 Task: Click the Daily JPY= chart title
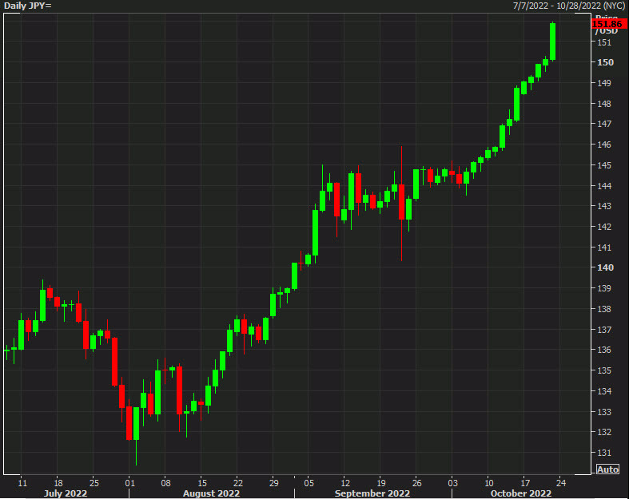(28, 6)
